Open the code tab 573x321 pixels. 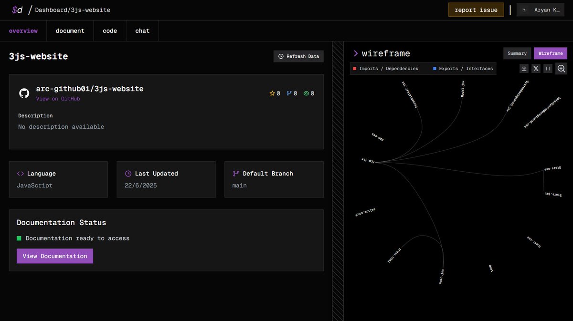(110, 31)
